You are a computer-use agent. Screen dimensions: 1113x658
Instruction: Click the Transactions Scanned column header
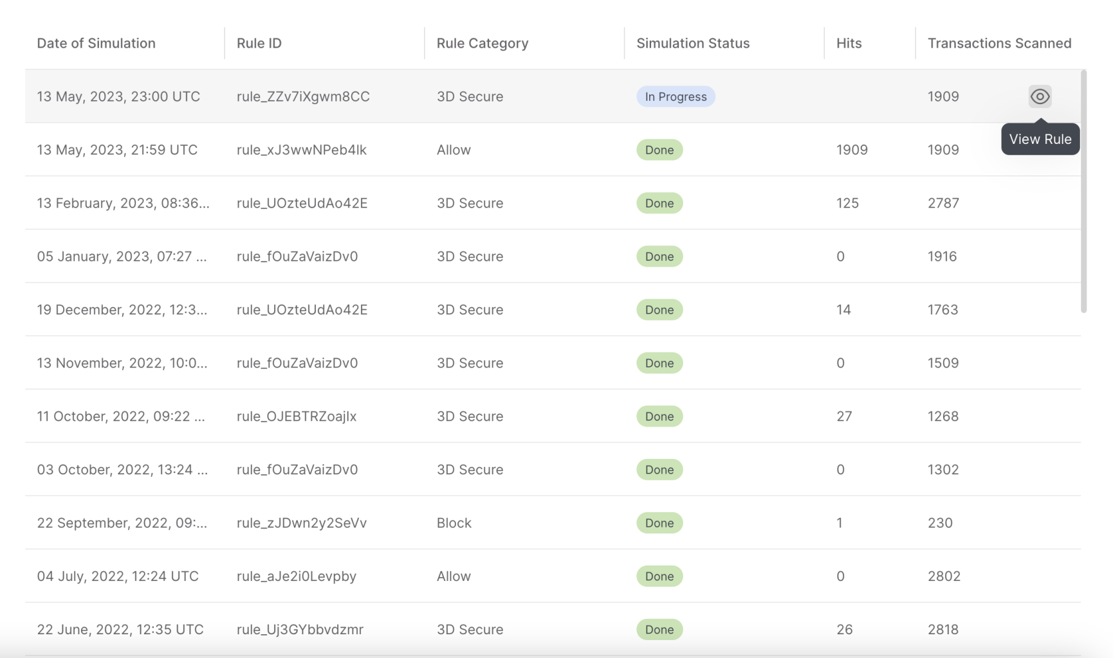(x=999, y=43)
